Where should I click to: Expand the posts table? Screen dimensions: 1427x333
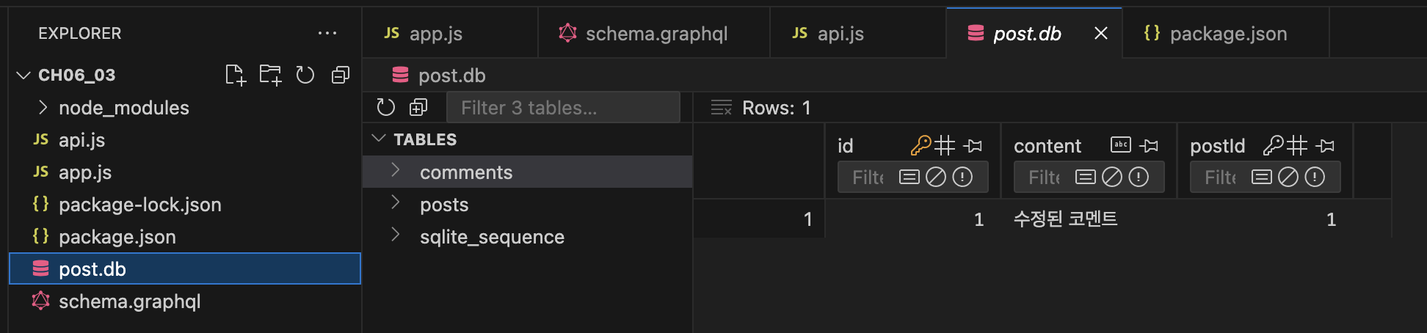(x=396, y=202)
